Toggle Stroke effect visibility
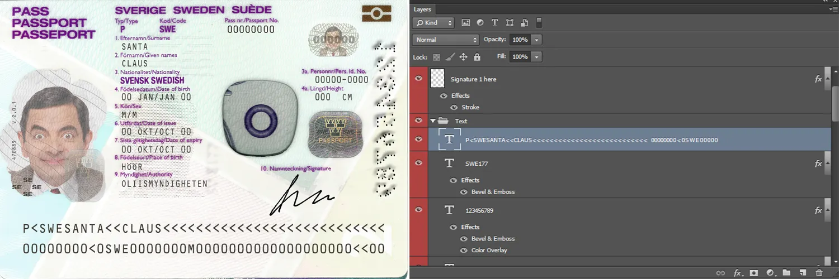The height and width of the screenshot is (279, 839). click(455, 107)
